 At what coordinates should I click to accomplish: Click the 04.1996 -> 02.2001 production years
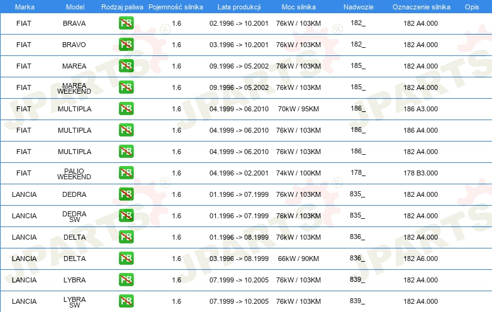coord(239,173)
